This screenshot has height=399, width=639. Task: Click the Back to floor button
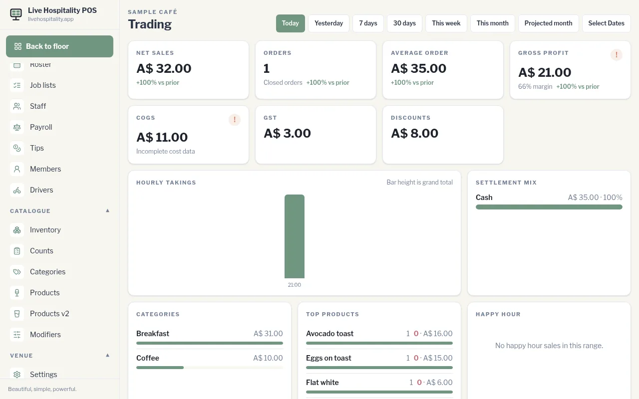click(x=60, y=46)
